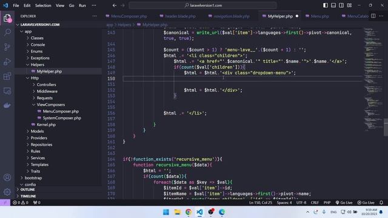This screenshot has height=218, width=388.
Task: Change line endings via CRLF
Action: (315, 203)
